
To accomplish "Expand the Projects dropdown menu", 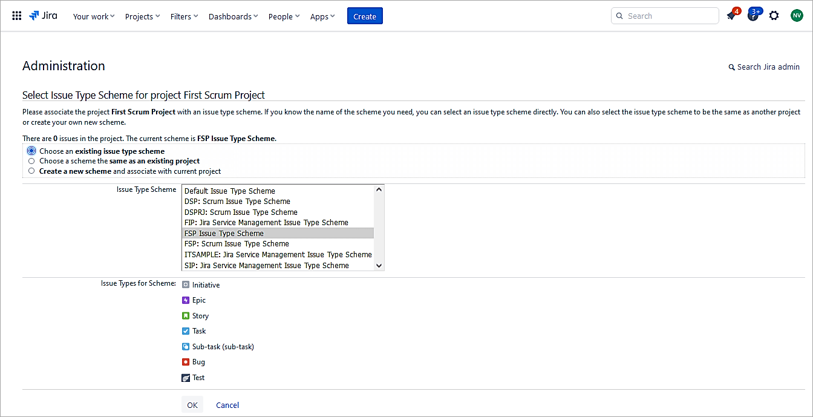I will [142, 16].
